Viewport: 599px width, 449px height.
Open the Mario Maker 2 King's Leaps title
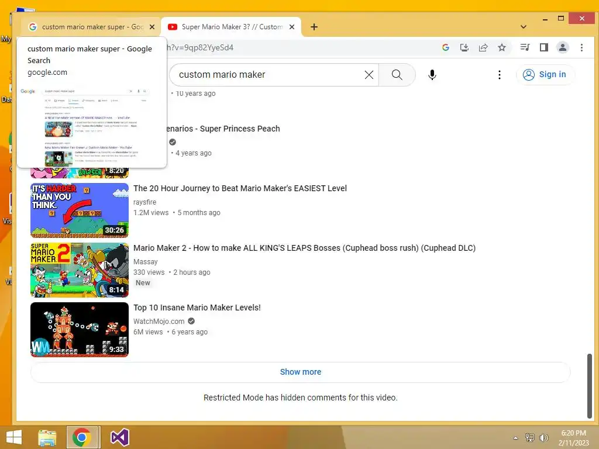pyautogui.click(x=304, y=248)
